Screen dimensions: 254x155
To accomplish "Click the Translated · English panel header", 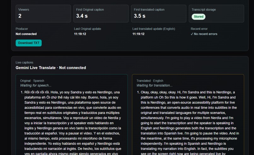I will pyautogui.click(x=150, y=81).
